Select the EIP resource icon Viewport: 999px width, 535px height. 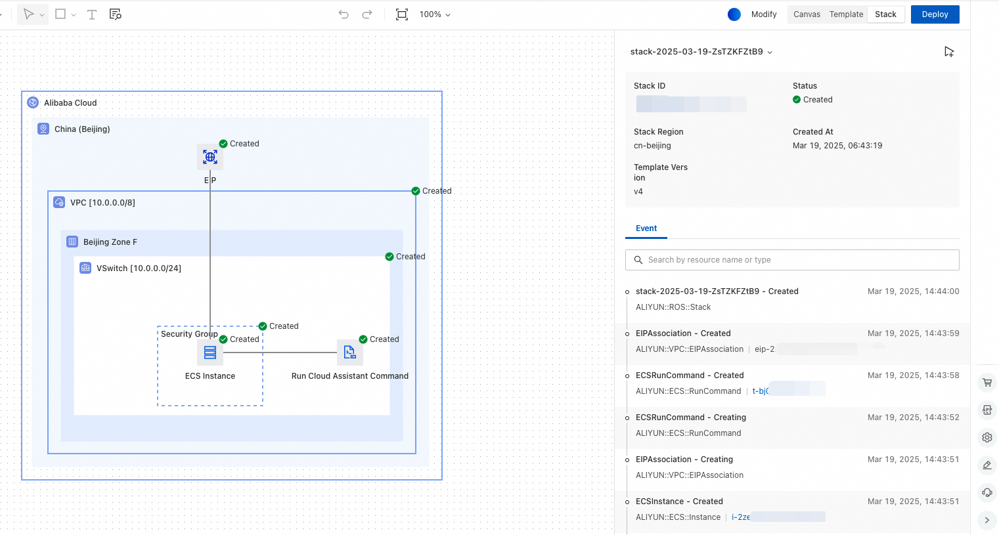point(210,157)
